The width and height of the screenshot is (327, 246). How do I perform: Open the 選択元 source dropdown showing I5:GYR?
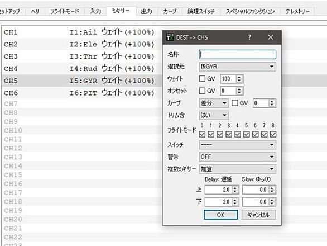point(238,67)
